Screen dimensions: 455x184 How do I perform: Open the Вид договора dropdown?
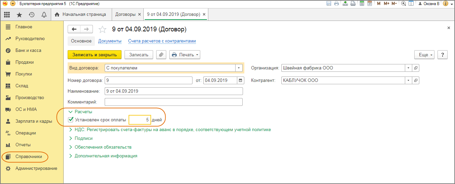239,68
